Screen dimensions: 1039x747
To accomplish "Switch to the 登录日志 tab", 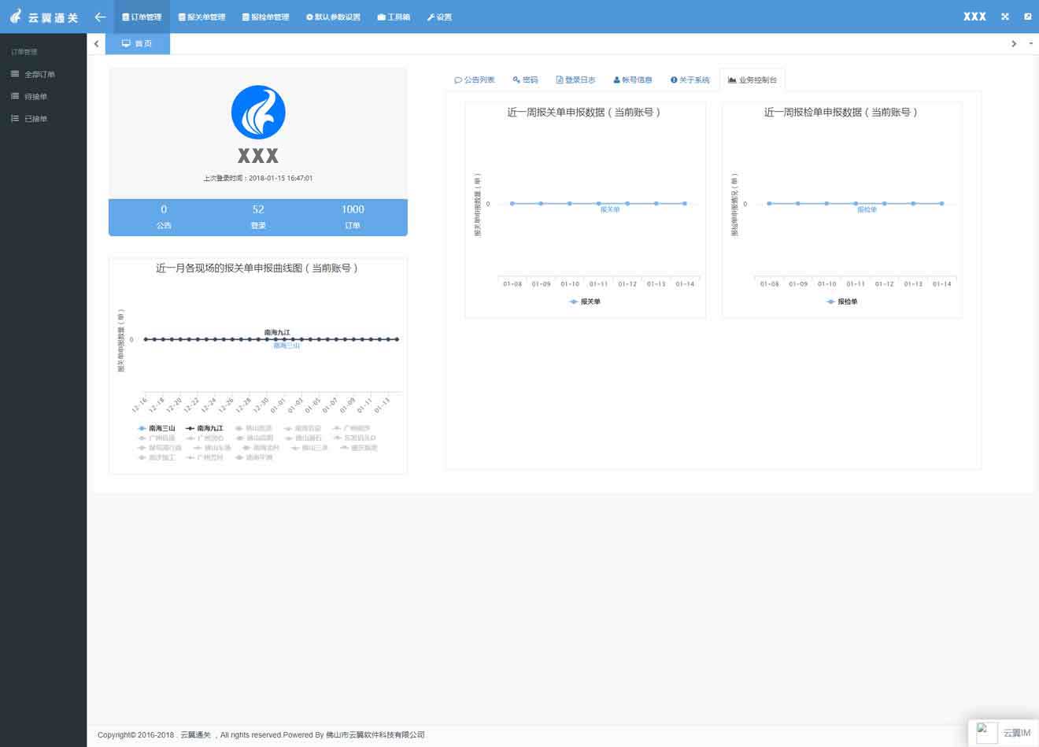I will pyautogui.click(x=575, y=80).
